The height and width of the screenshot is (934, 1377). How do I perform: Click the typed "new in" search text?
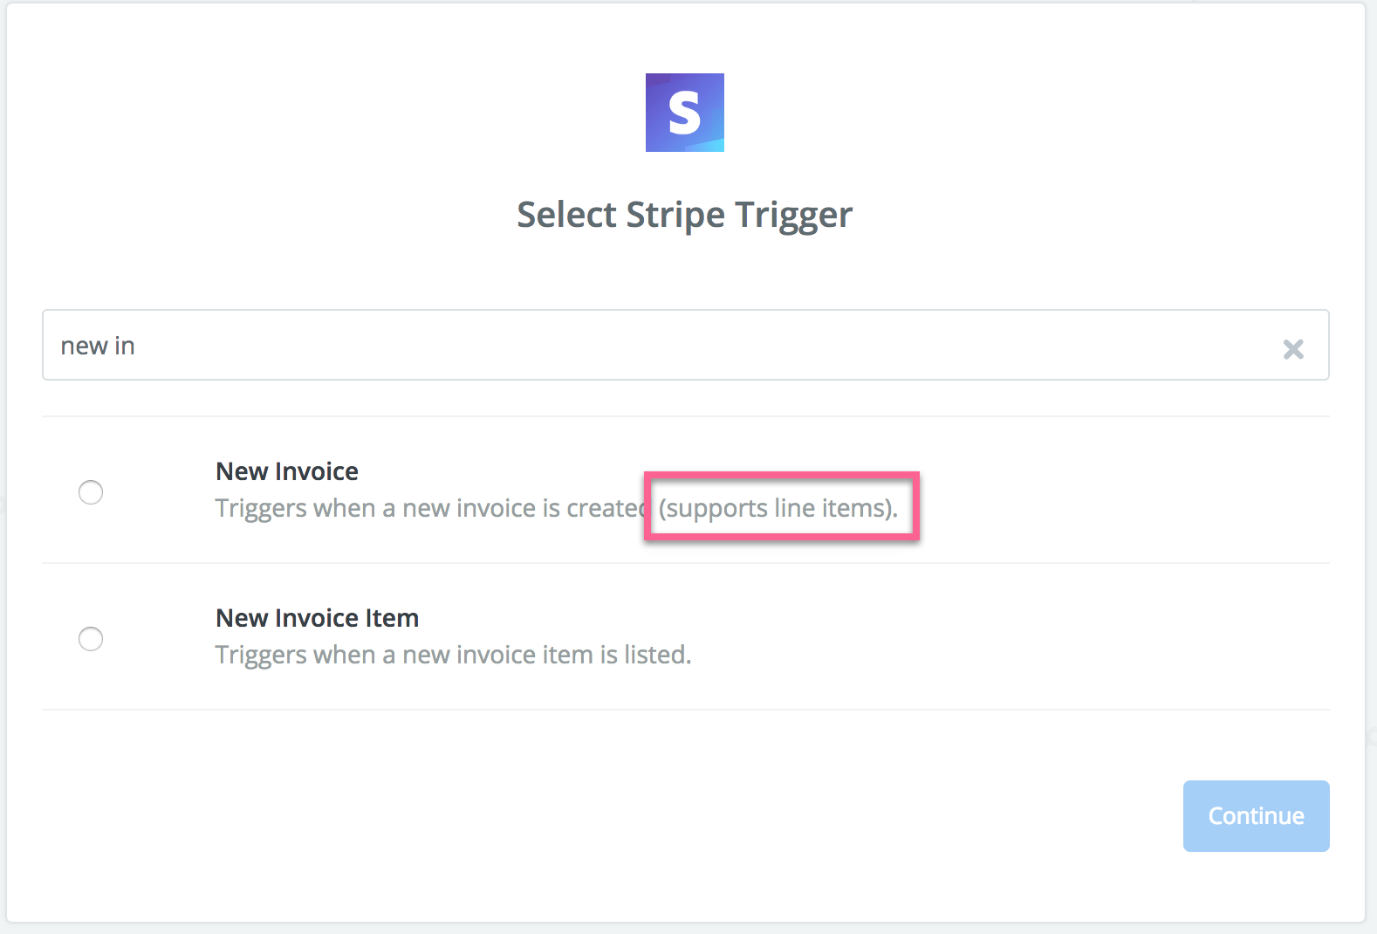click(x=98, y=347)
